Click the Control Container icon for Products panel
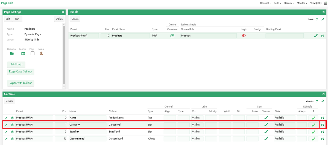Viewport: 328px width, 145px height. pos(172,36)
